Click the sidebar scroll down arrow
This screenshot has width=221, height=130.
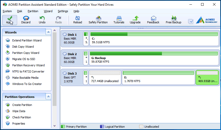coord(55,126)
